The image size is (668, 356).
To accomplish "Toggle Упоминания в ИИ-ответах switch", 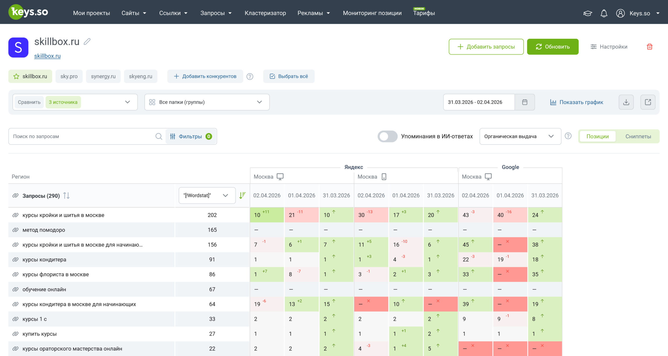I will pos(387,136).
